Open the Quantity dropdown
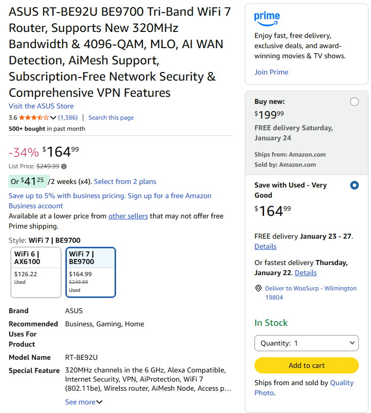Screen dimensions: 371x413 (306, 343)
